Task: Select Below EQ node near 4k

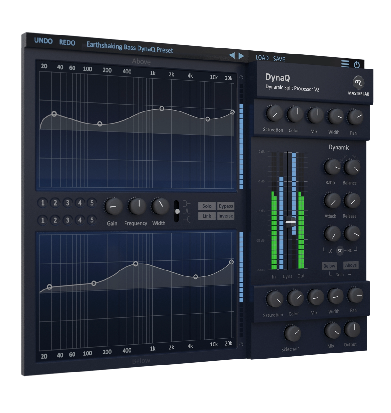Action: tap(196, 277)
